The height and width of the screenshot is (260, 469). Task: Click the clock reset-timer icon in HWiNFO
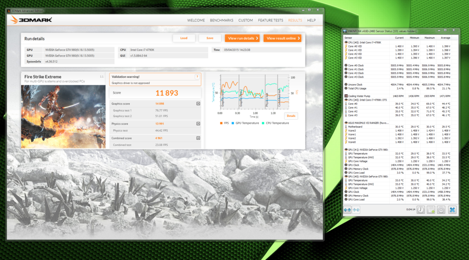click(420, 210)
